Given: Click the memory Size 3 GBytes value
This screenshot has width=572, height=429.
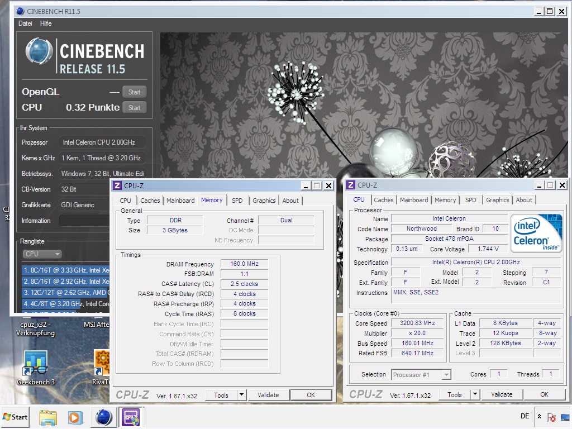Looking at the screenshot, I should [175, 230].
